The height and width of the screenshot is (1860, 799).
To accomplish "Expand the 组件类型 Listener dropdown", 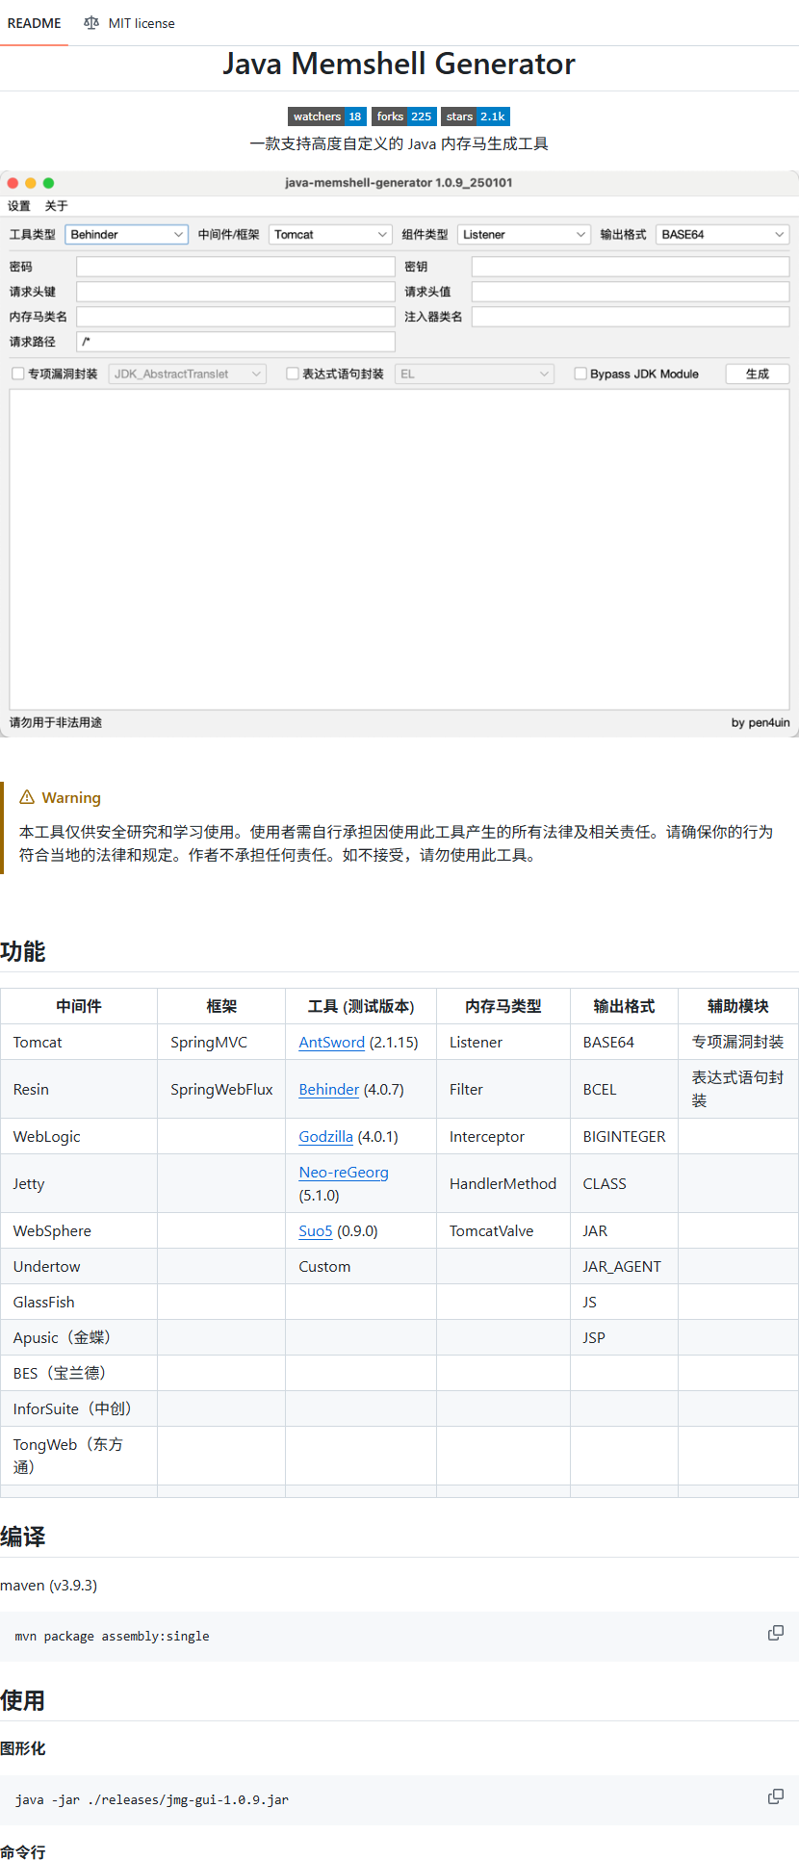I will (524, 234).
